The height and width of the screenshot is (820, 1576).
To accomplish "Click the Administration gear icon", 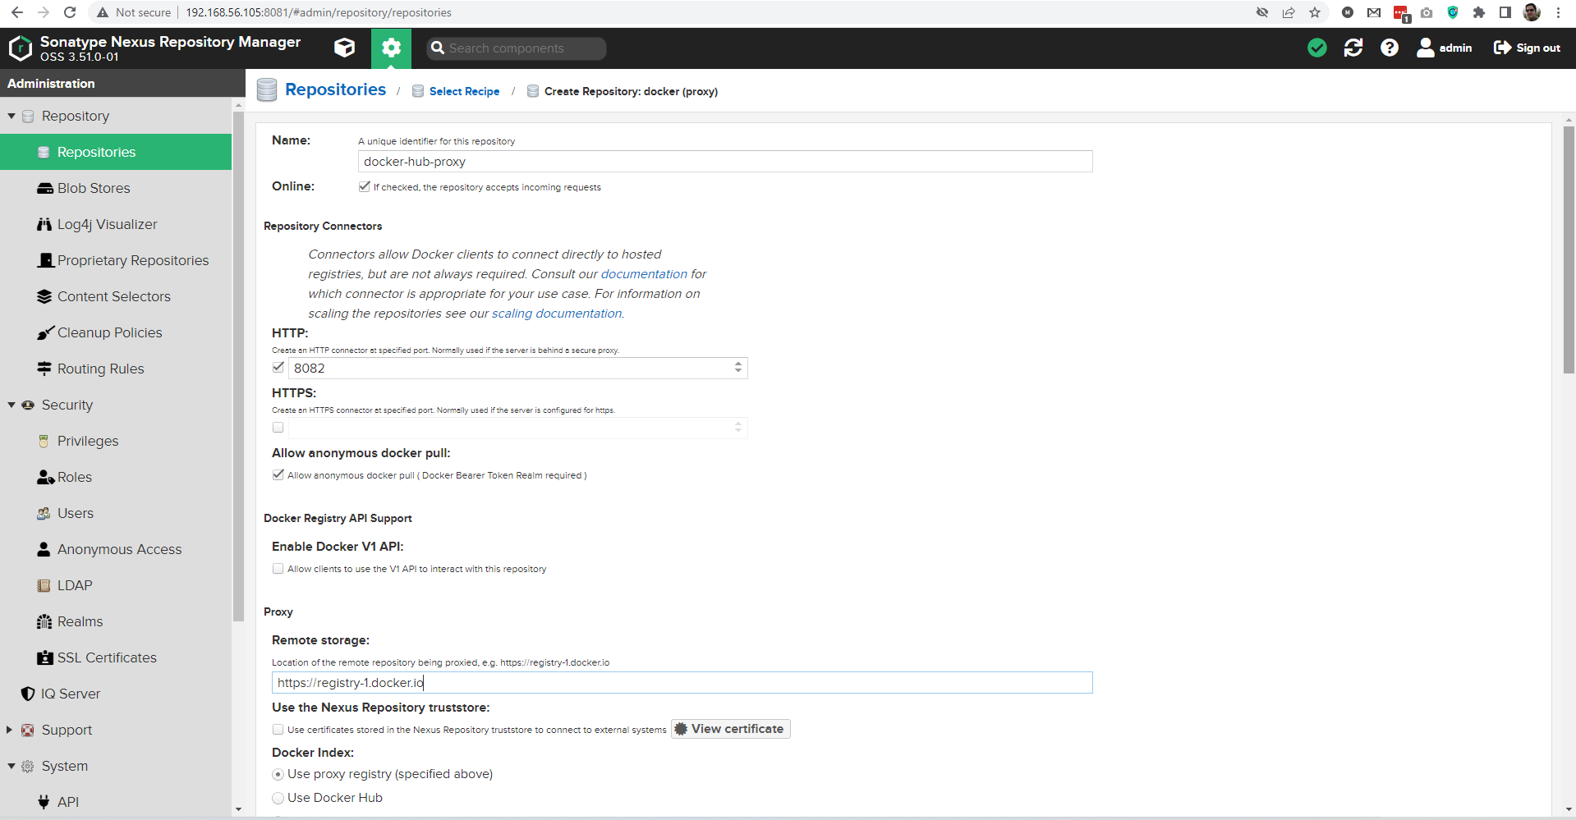I will pos(391,48).
